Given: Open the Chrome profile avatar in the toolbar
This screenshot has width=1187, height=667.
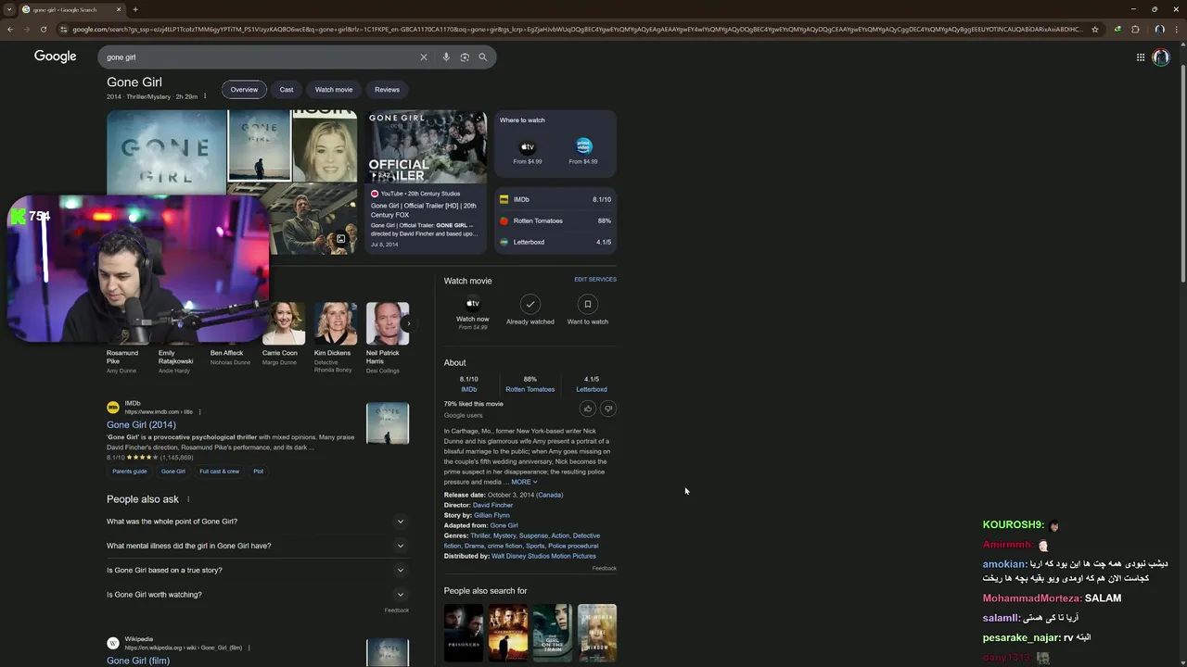Looking at the screenshot, I should (x=1159, y=29).
